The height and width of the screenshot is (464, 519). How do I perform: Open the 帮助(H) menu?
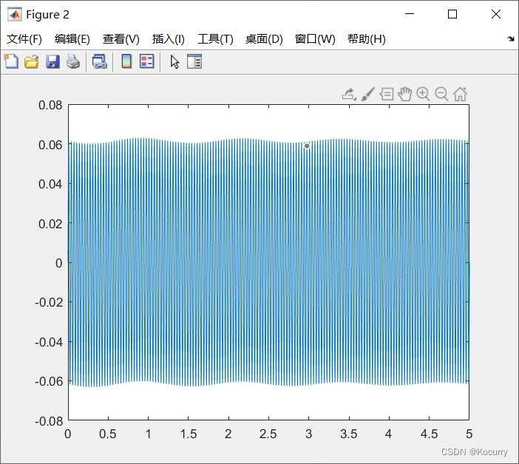click(367, 39)
